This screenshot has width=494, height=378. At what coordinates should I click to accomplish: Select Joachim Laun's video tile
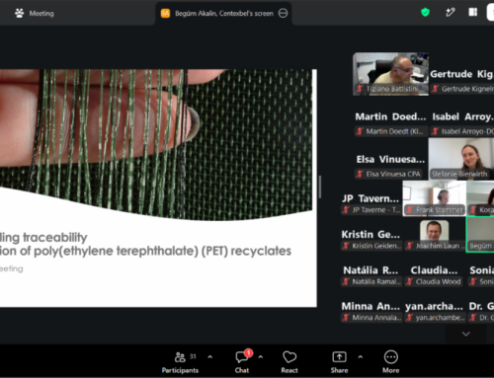tap(435, 235)
